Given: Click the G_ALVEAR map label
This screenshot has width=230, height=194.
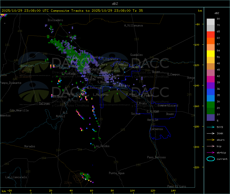Looking at the screenshot, I should (153, 112).
